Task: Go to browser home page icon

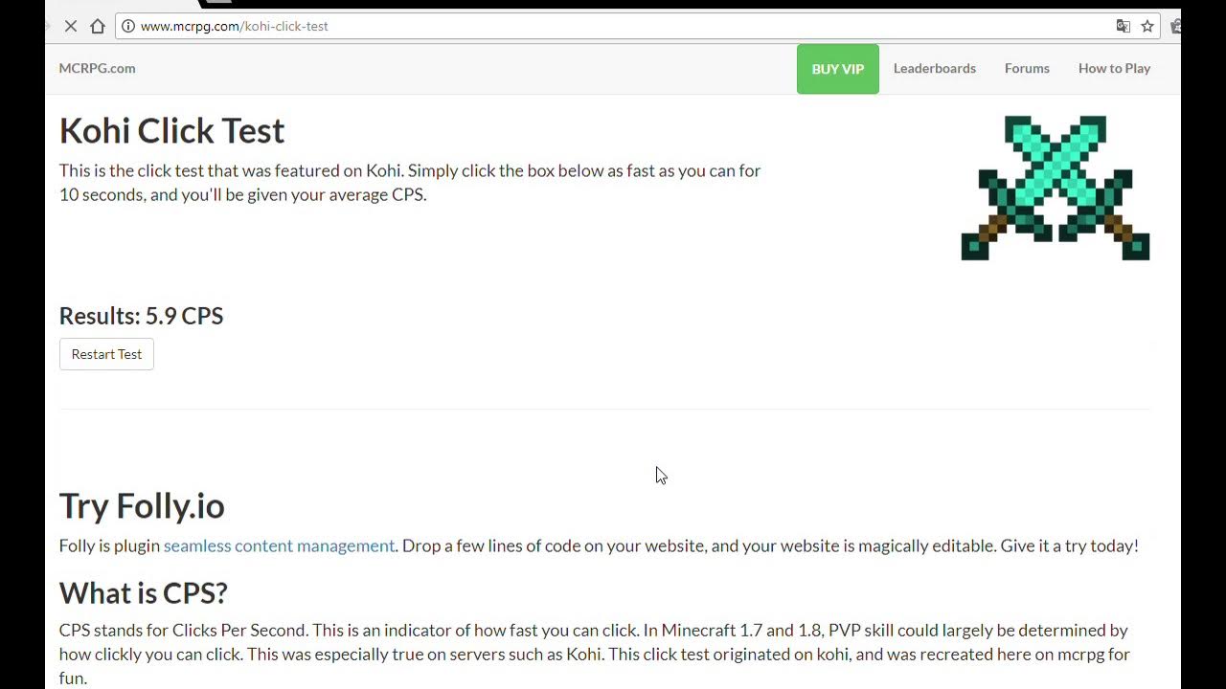Action: point(98,26)
